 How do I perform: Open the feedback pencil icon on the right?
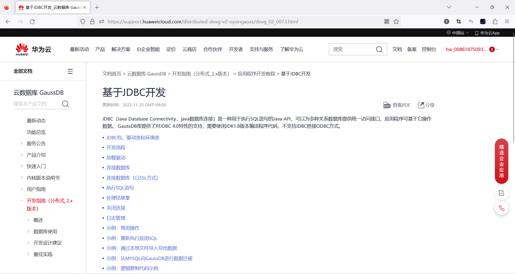tap(501, 193)
